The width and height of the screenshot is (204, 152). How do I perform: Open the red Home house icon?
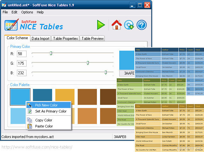(x=117, y=25)
